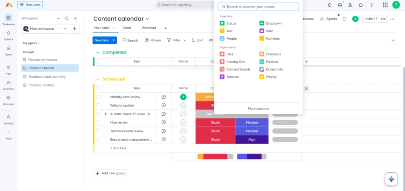Expand subitems of AI note-takers YT video
The height and width of the screenshot is (191, 405).
106,114
